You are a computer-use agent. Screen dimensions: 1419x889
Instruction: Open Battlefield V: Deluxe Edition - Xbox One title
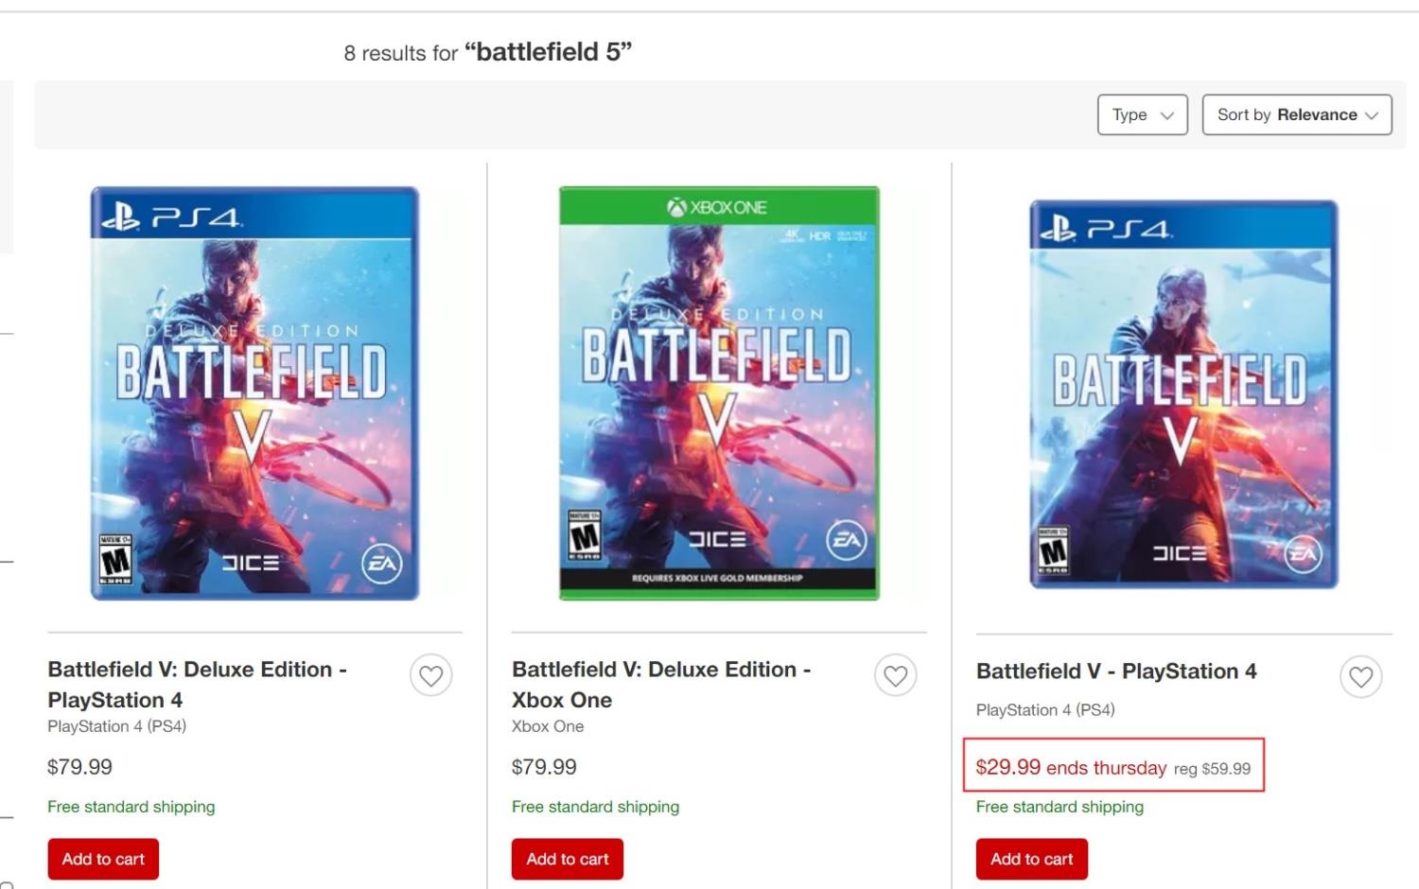pyautogui.click(x=660, y=684)
